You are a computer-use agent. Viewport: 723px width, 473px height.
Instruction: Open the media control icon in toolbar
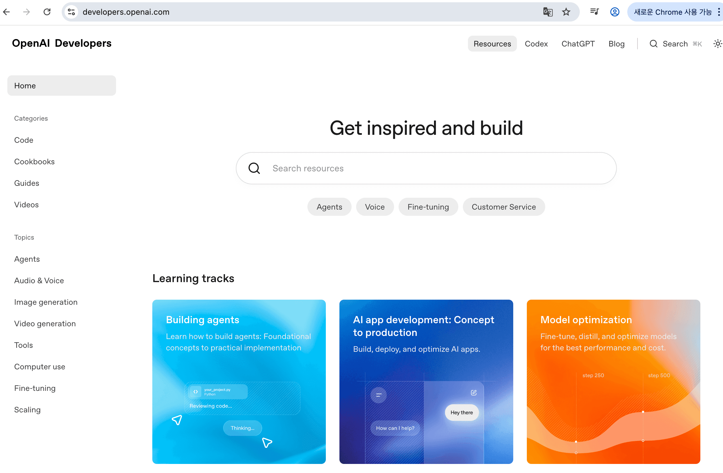594,12
